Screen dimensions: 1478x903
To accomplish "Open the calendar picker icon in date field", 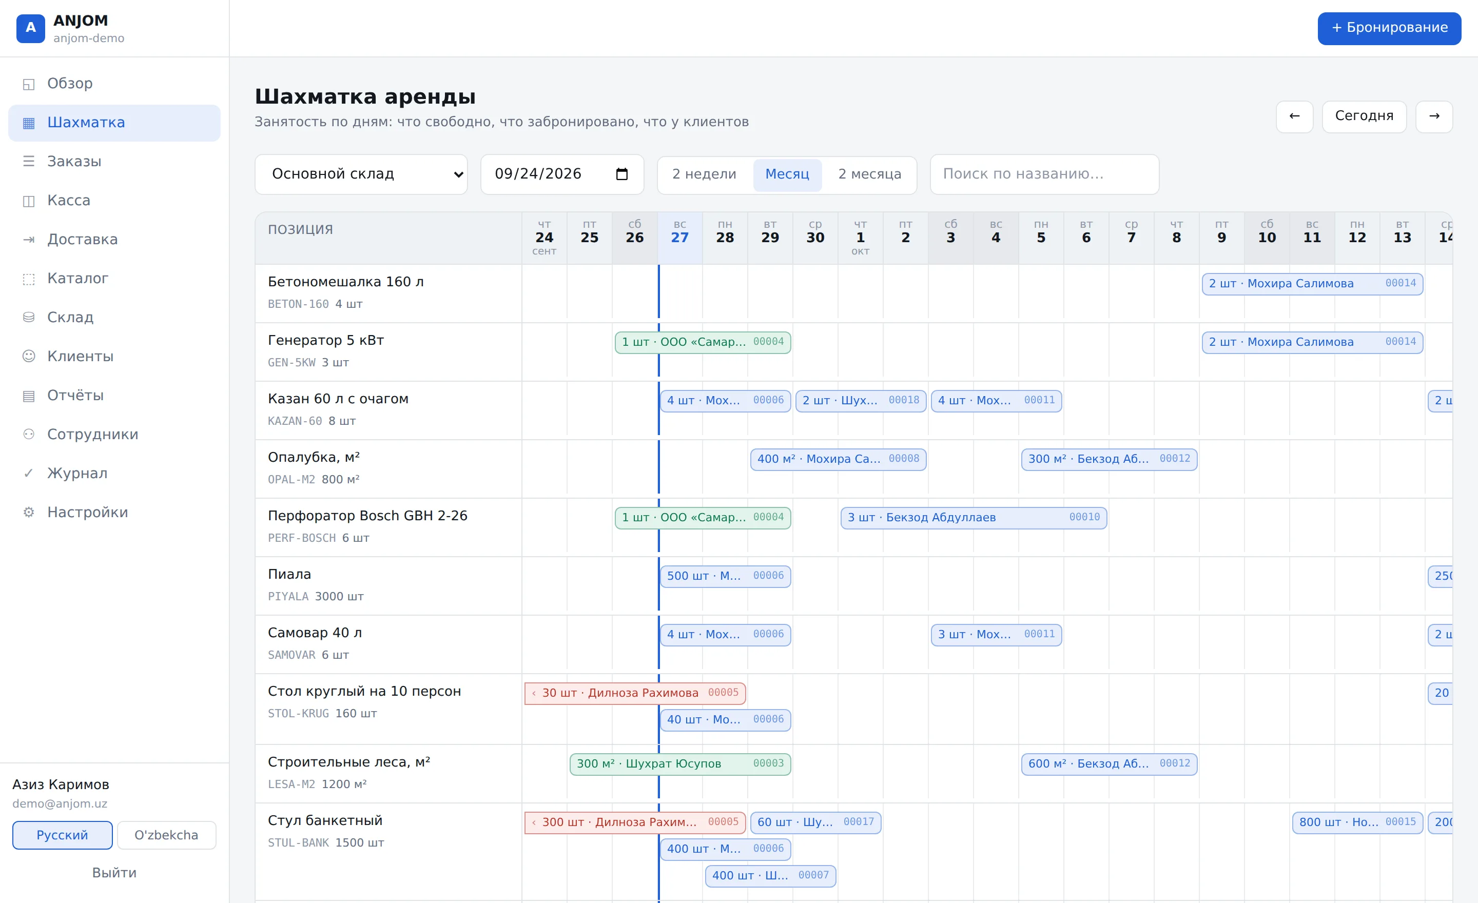I will 621,174.
